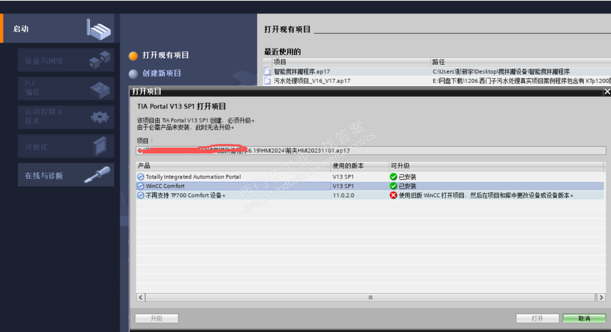This screenshot has width=611, height=332.
Task: Select recent project 智能搅拌罐程序.ap17 by name
Action: click(x=302, y=71)
